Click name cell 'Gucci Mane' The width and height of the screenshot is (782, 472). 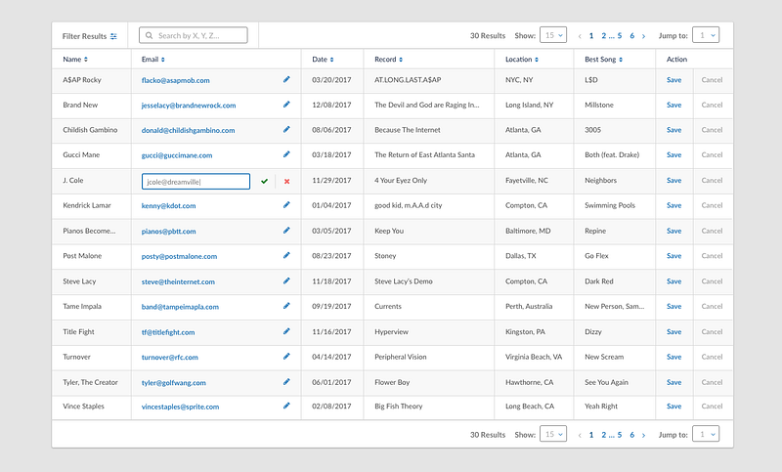(81, 154)
